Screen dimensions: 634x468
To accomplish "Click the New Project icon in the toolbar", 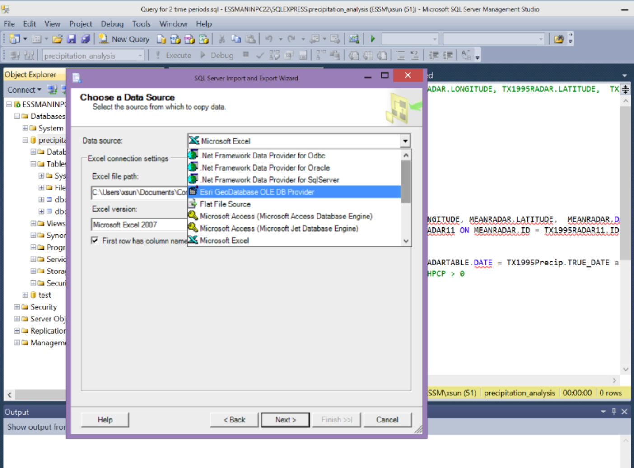I will coord(15,39).
